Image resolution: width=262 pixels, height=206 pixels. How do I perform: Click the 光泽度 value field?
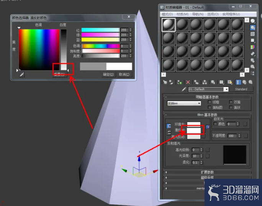click(x=196, y=156)
